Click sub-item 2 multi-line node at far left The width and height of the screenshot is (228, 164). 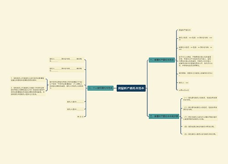pos(28,91)
